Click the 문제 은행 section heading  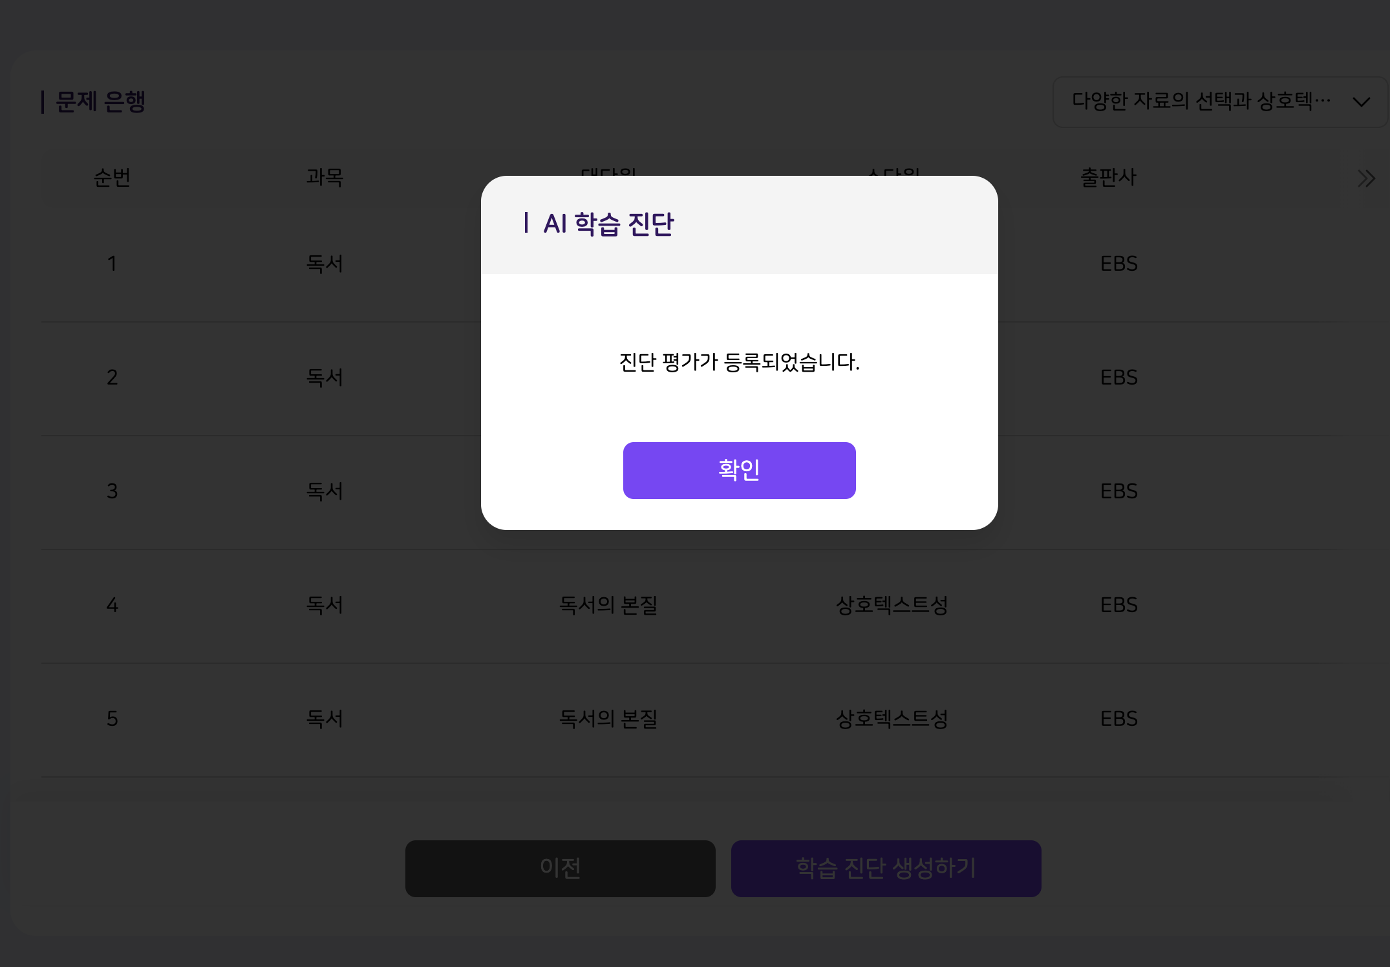pos(100,101)
